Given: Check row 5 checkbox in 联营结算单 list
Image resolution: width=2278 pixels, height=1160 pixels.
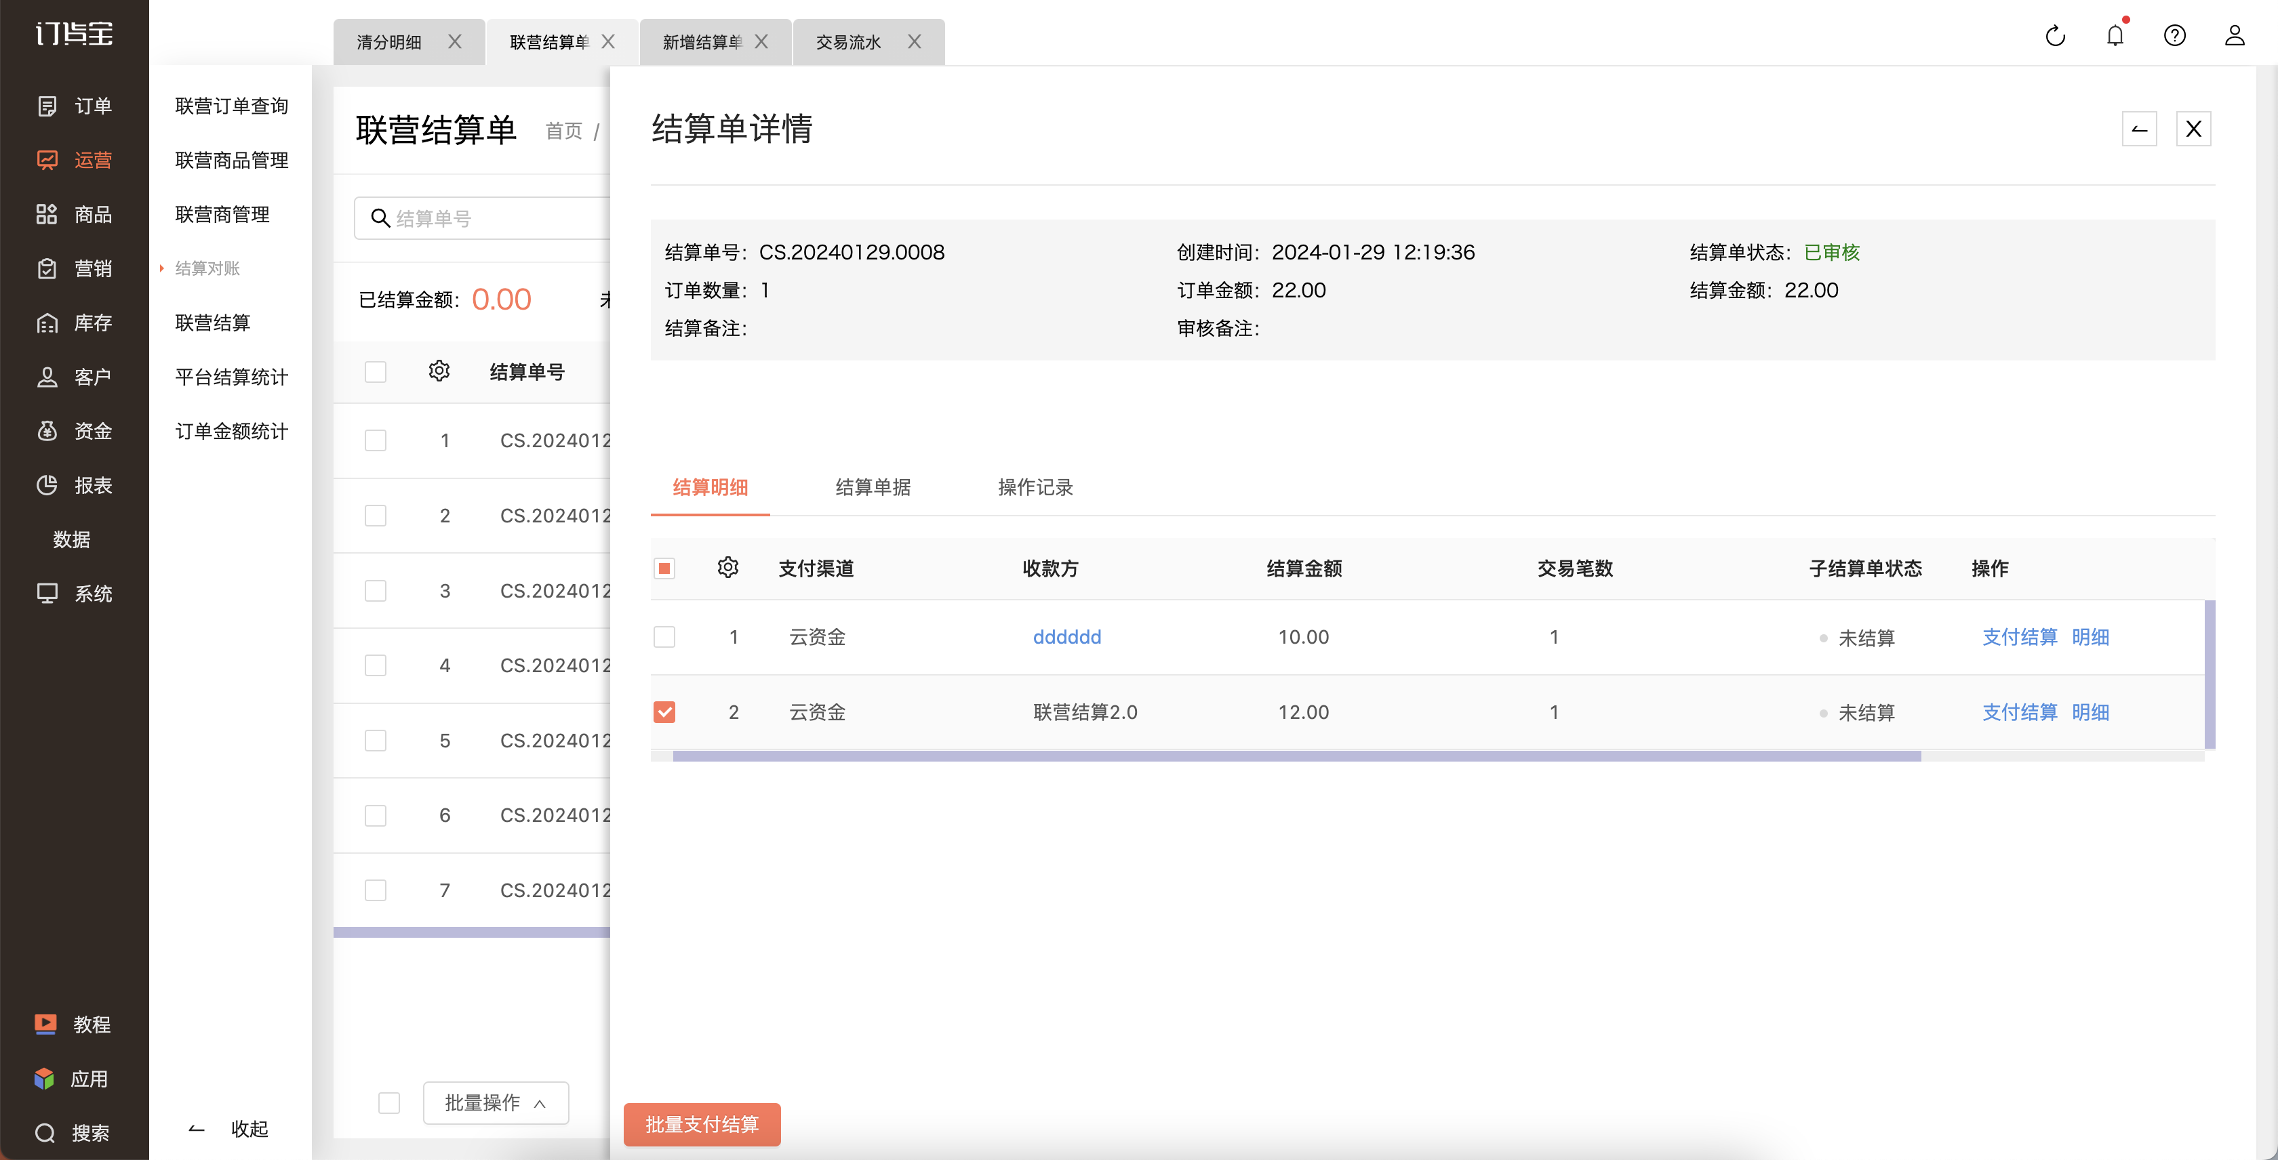Looking at the screenshot, I should (376, 741).
